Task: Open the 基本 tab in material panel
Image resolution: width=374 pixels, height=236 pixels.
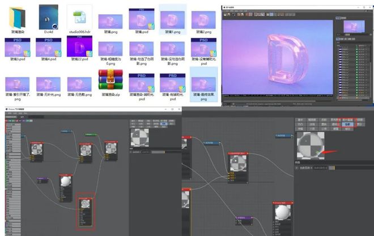Action: point(301,120)
